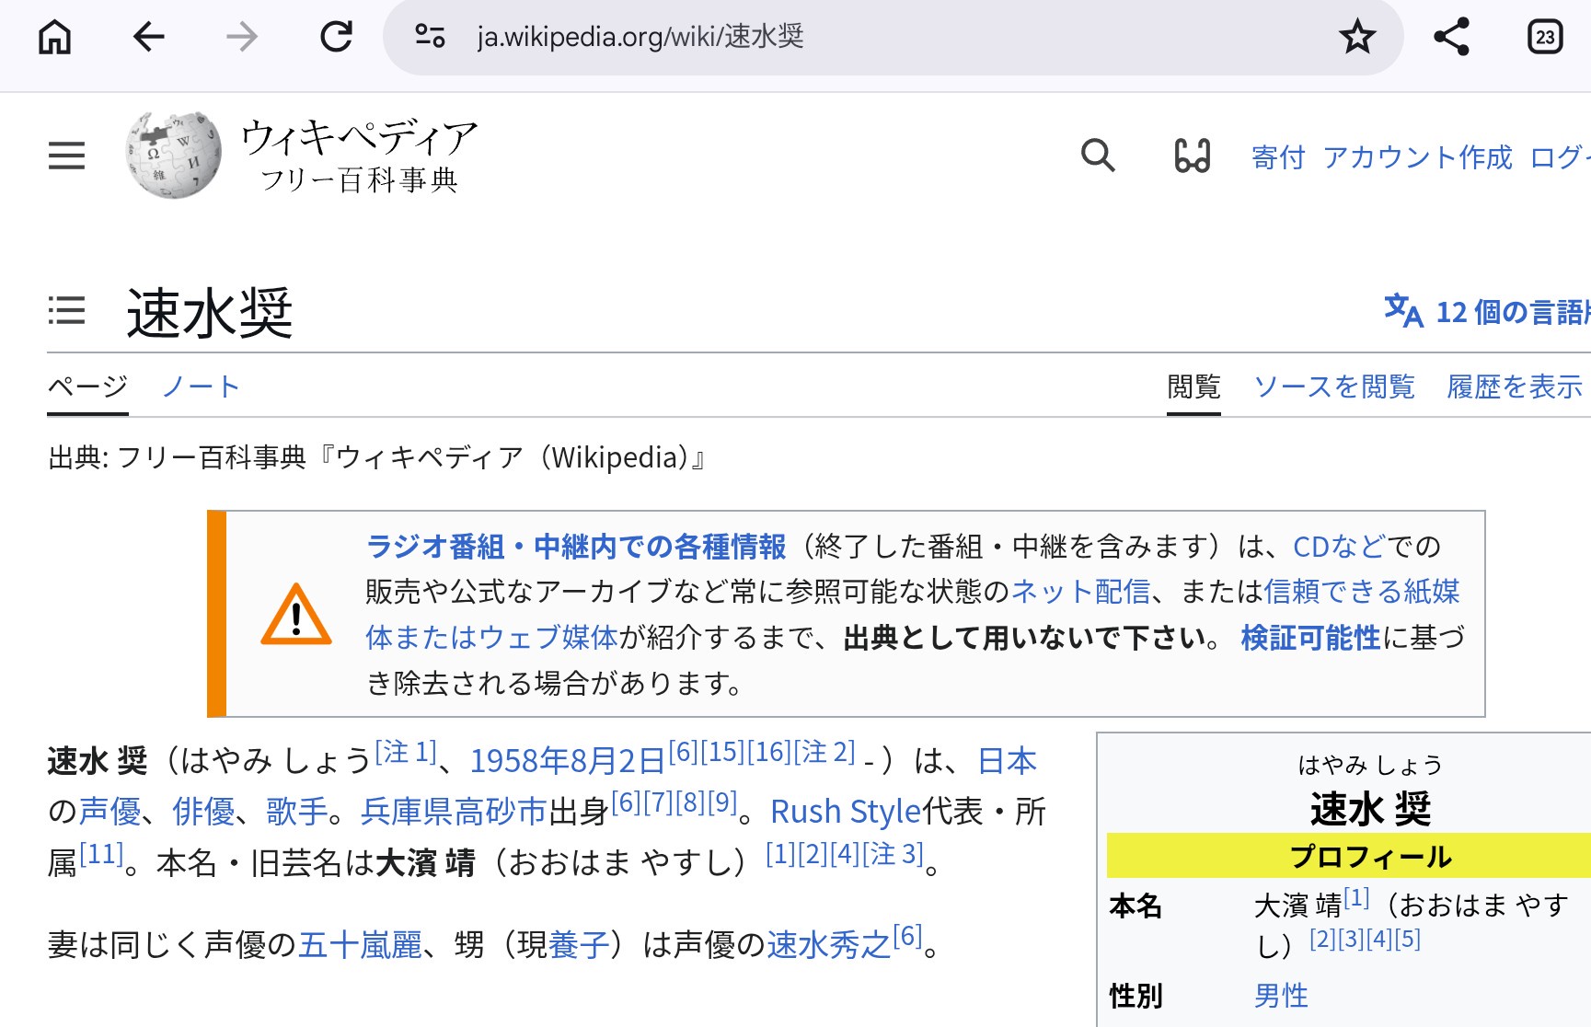Viewport: 1591px width, 1027px height.
Task: Click the 検証可能性 link
Action: (x=1310, y=638)
